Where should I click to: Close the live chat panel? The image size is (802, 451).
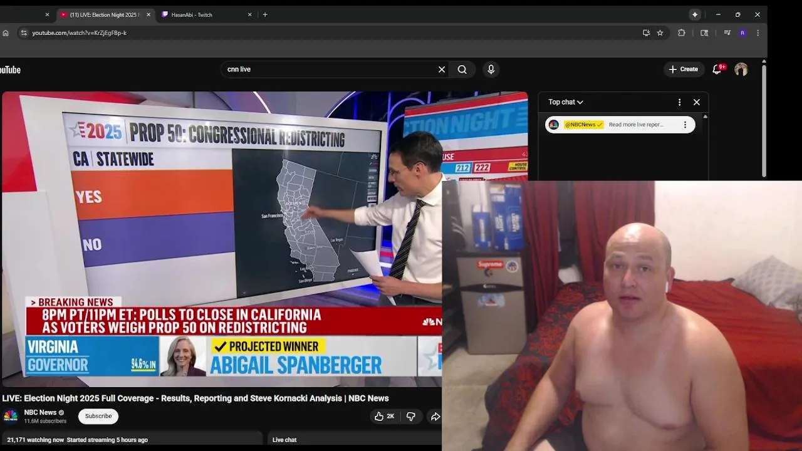(697, 102)
